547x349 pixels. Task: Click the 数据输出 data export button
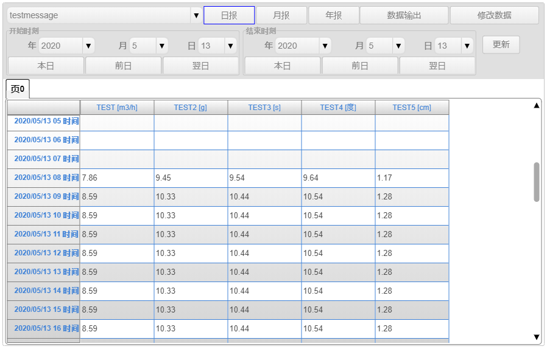404,15
